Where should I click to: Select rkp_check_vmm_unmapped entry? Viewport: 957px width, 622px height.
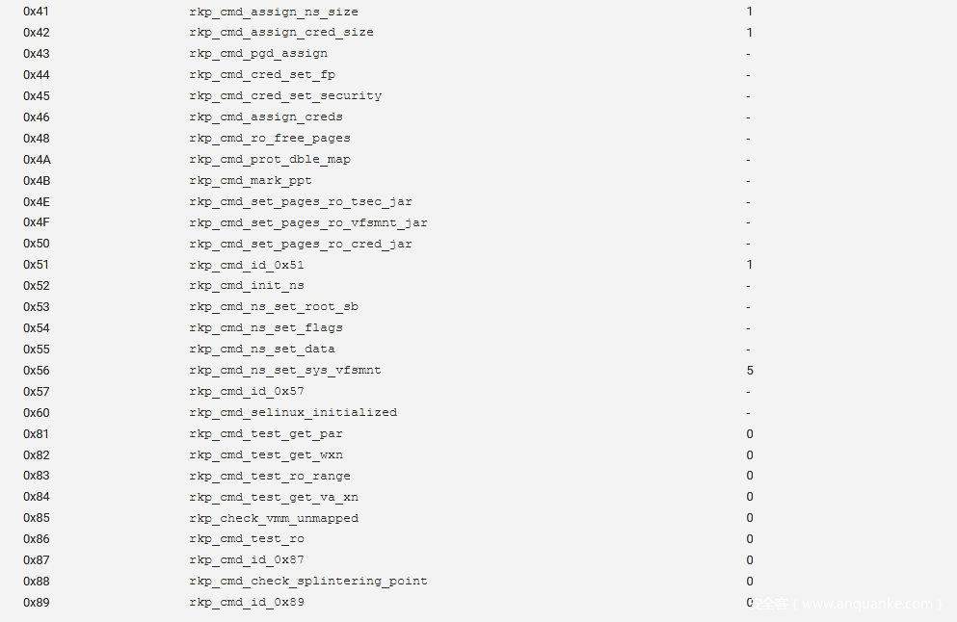[274, 518]
